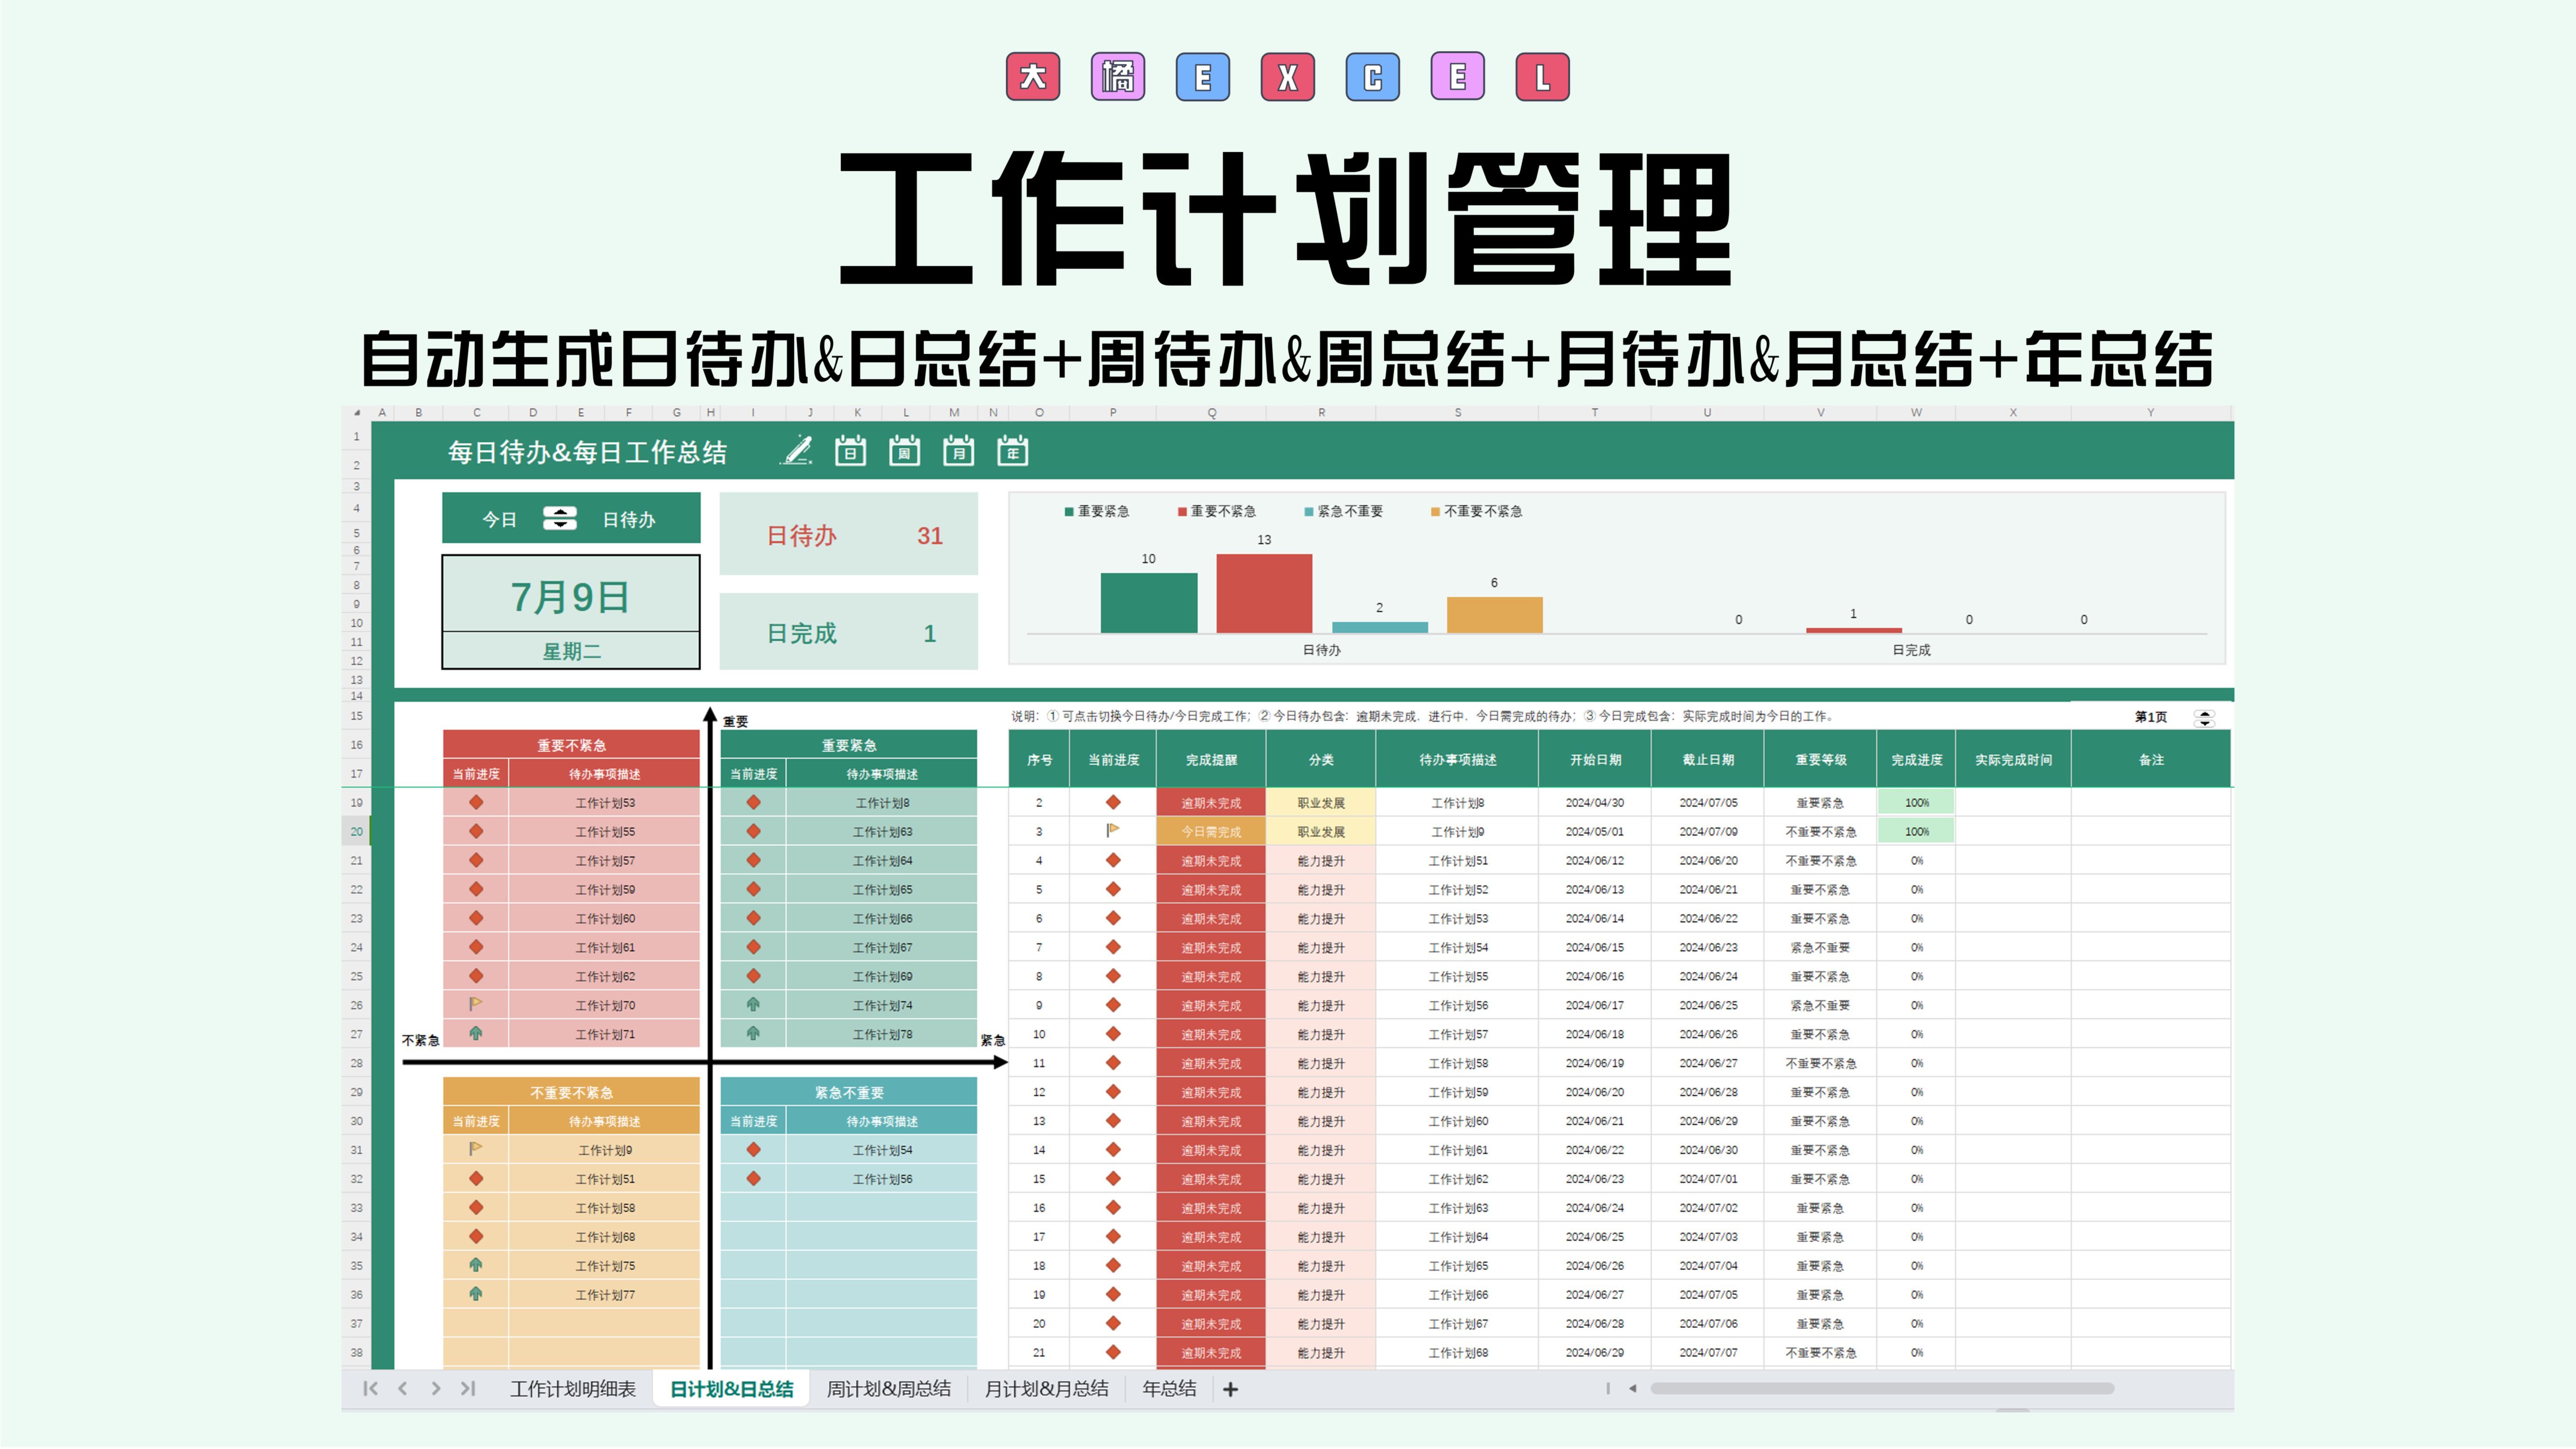Switch to 周计划&周总结 sheet tab
Image resolution: width=2576 pixels, height=1449 pixels.
point(888,1389)
